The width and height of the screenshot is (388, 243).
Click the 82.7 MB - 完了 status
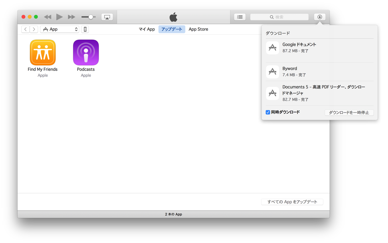(295, 99)
